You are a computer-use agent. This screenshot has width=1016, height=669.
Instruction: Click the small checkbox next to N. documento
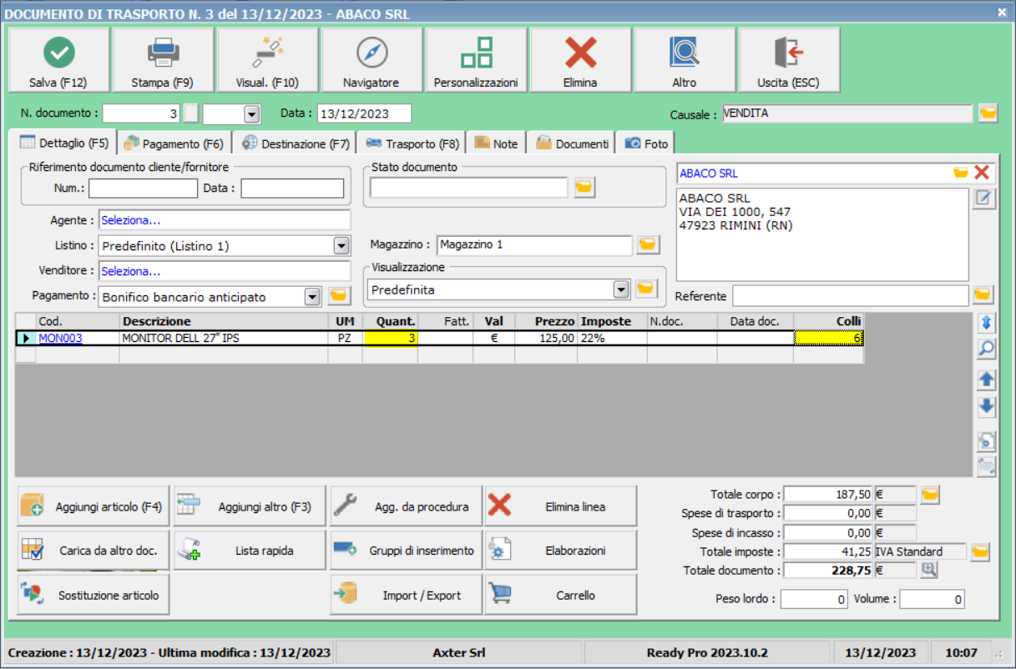tap(191, 113)
